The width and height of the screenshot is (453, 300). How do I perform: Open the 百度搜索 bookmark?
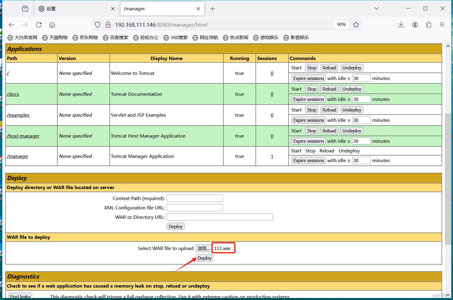115,38
